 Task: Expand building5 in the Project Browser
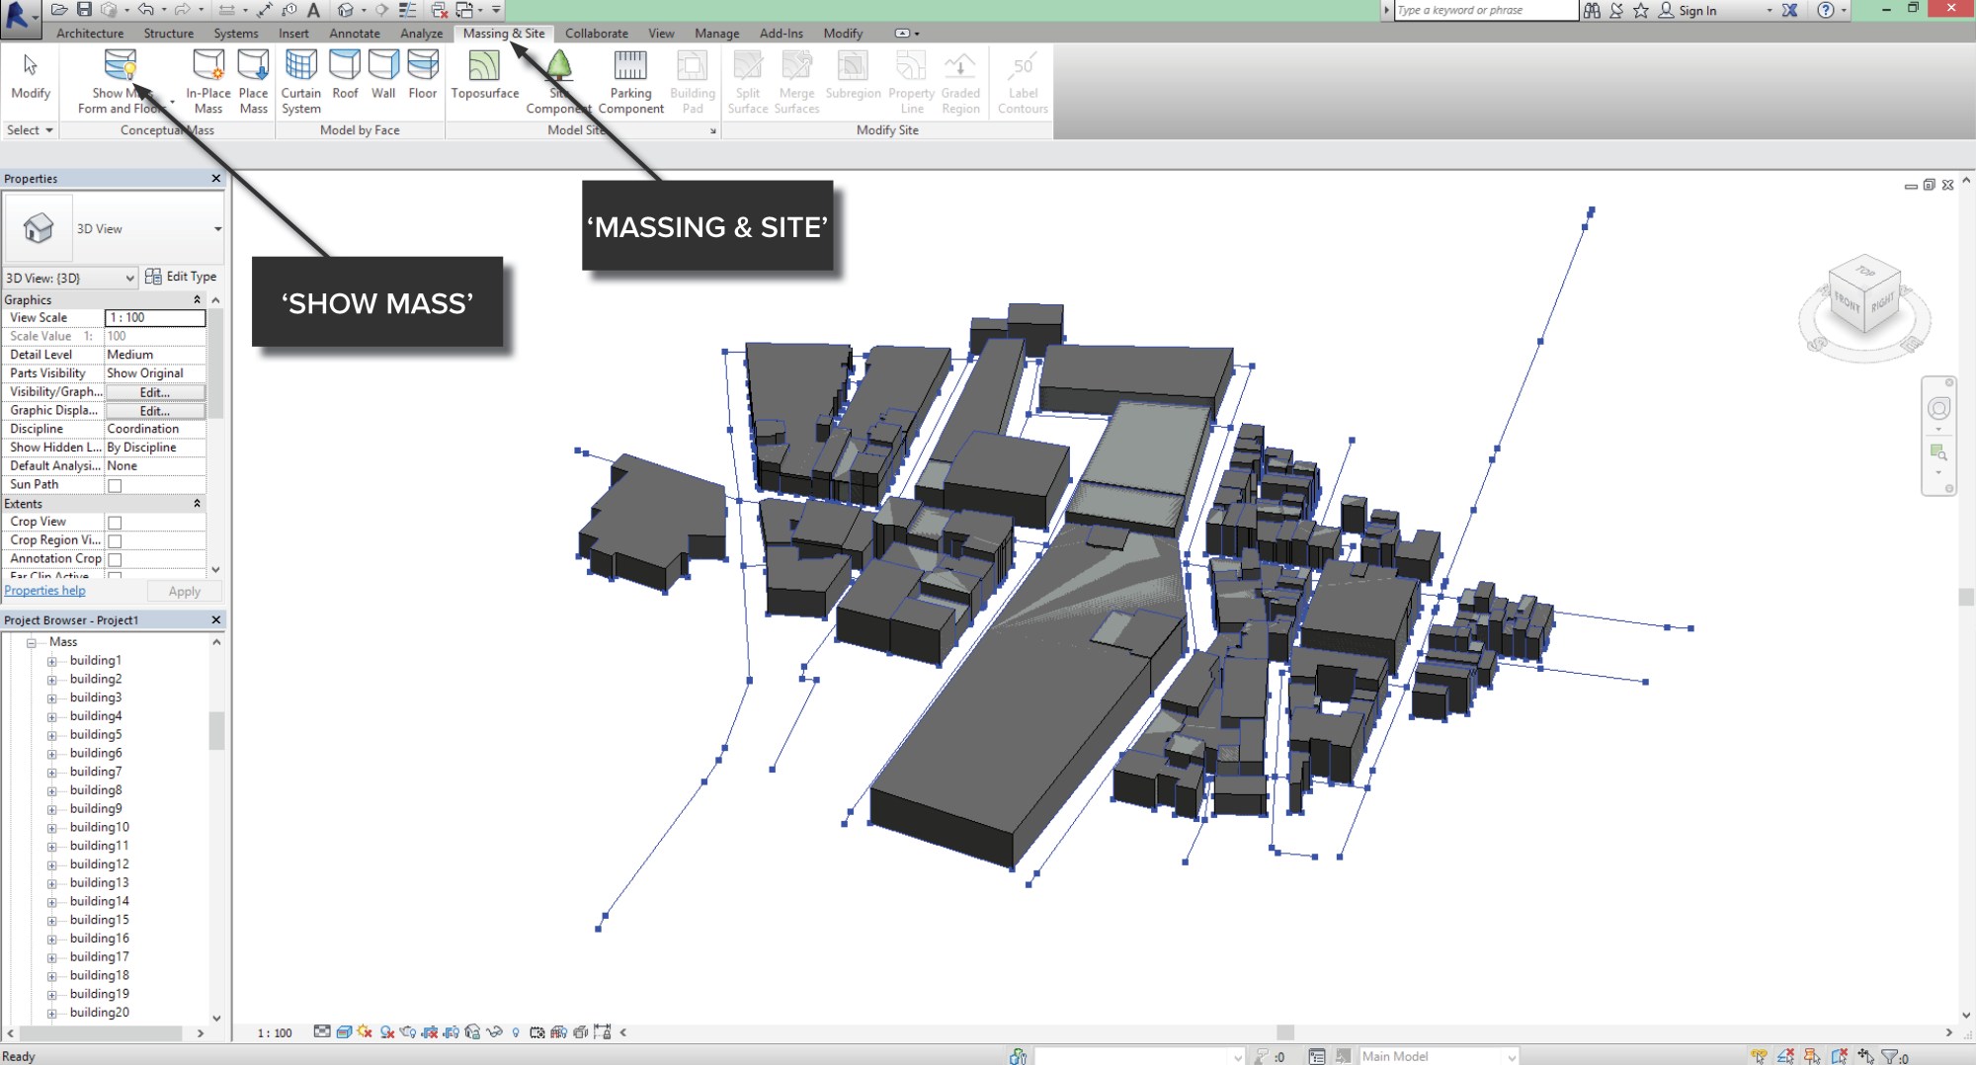pos(53,734)
